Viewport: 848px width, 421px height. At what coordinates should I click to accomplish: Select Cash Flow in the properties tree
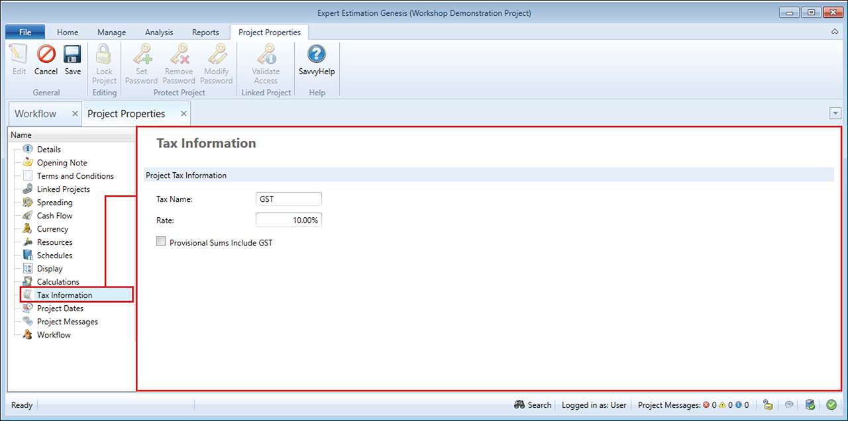pos(54,216)
